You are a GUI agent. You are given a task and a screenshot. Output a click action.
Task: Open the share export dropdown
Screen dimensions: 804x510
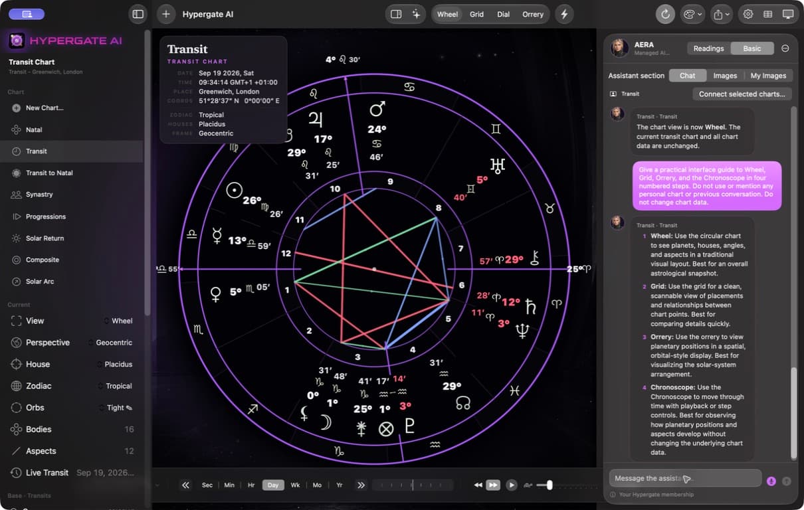click(x=722, y=14)
